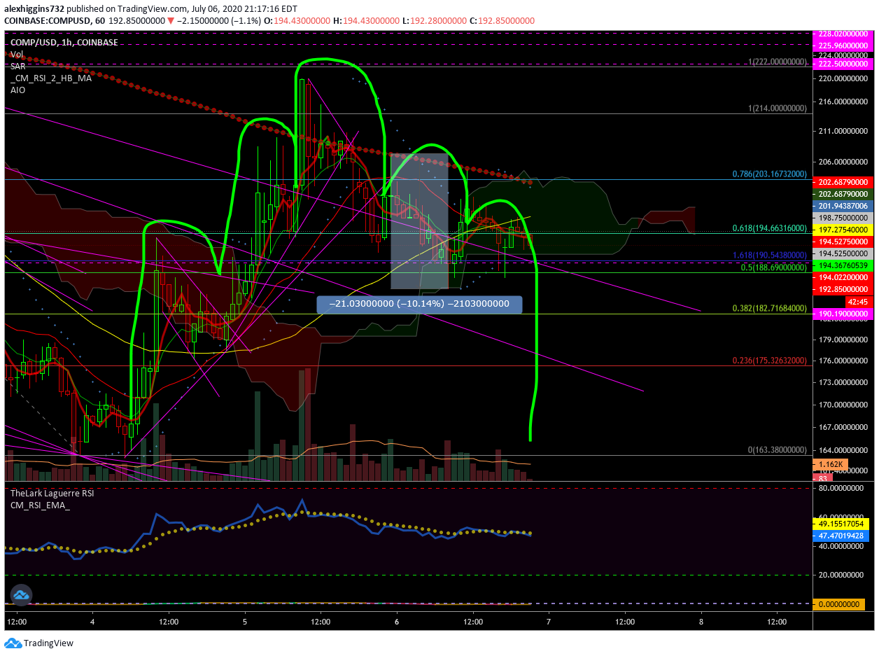Select the COINBASE:COMPUSD, 60 symbol text
879x656 pixels.
tap(54, 21)
